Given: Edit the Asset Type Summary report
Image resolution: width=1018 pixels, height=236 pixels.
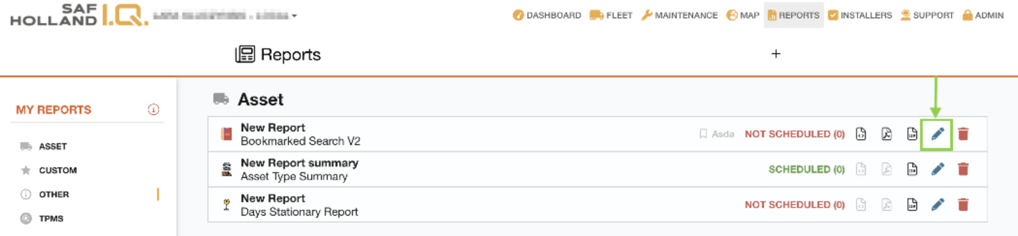Looking at the screenshot, I should 938,169.
